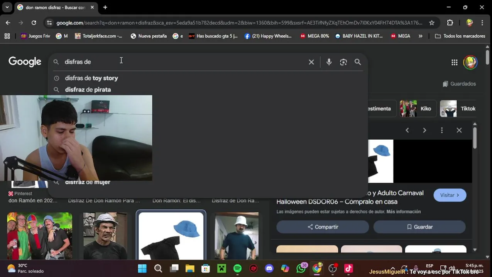Choose the suggestion disfraz de pirata
The width and height of the screenshot is (492, 277).
(88, 90)
